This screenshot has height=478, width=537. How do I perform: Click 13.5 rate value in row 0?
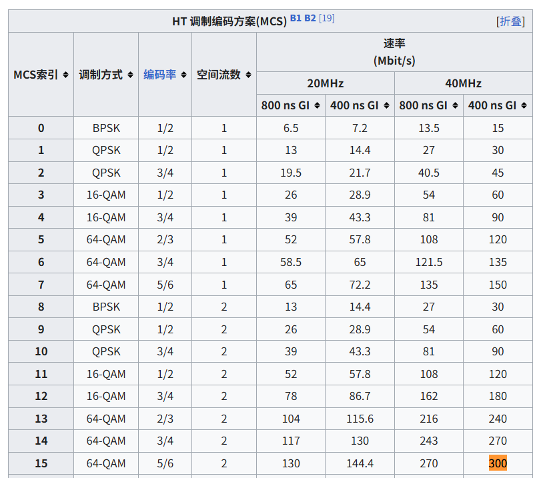click(x=429, y=128)
